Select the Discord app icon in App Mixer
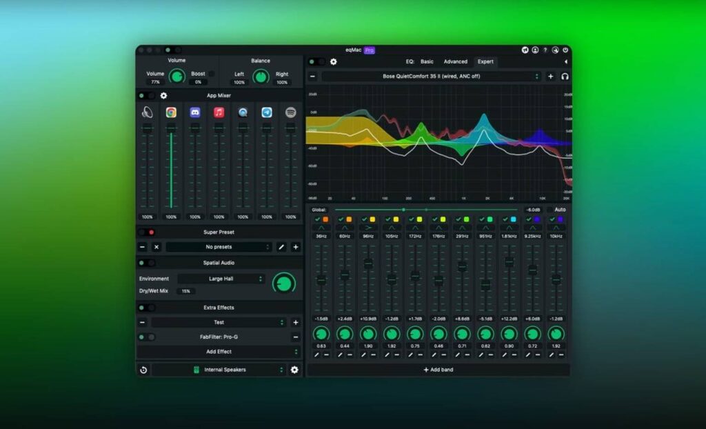Viewport: 706px width, 429px height. (195, 112)
